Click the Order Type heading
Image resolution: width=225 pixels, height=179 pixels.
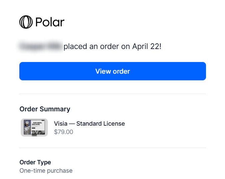point(35,162)
